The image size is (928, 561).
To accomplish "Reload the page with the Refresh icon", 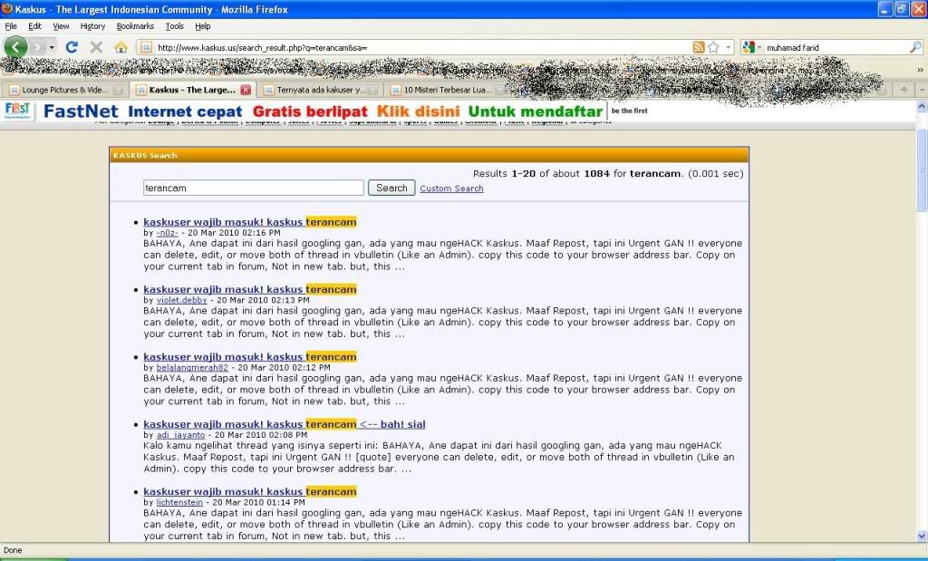I will (x=72, y=47).
